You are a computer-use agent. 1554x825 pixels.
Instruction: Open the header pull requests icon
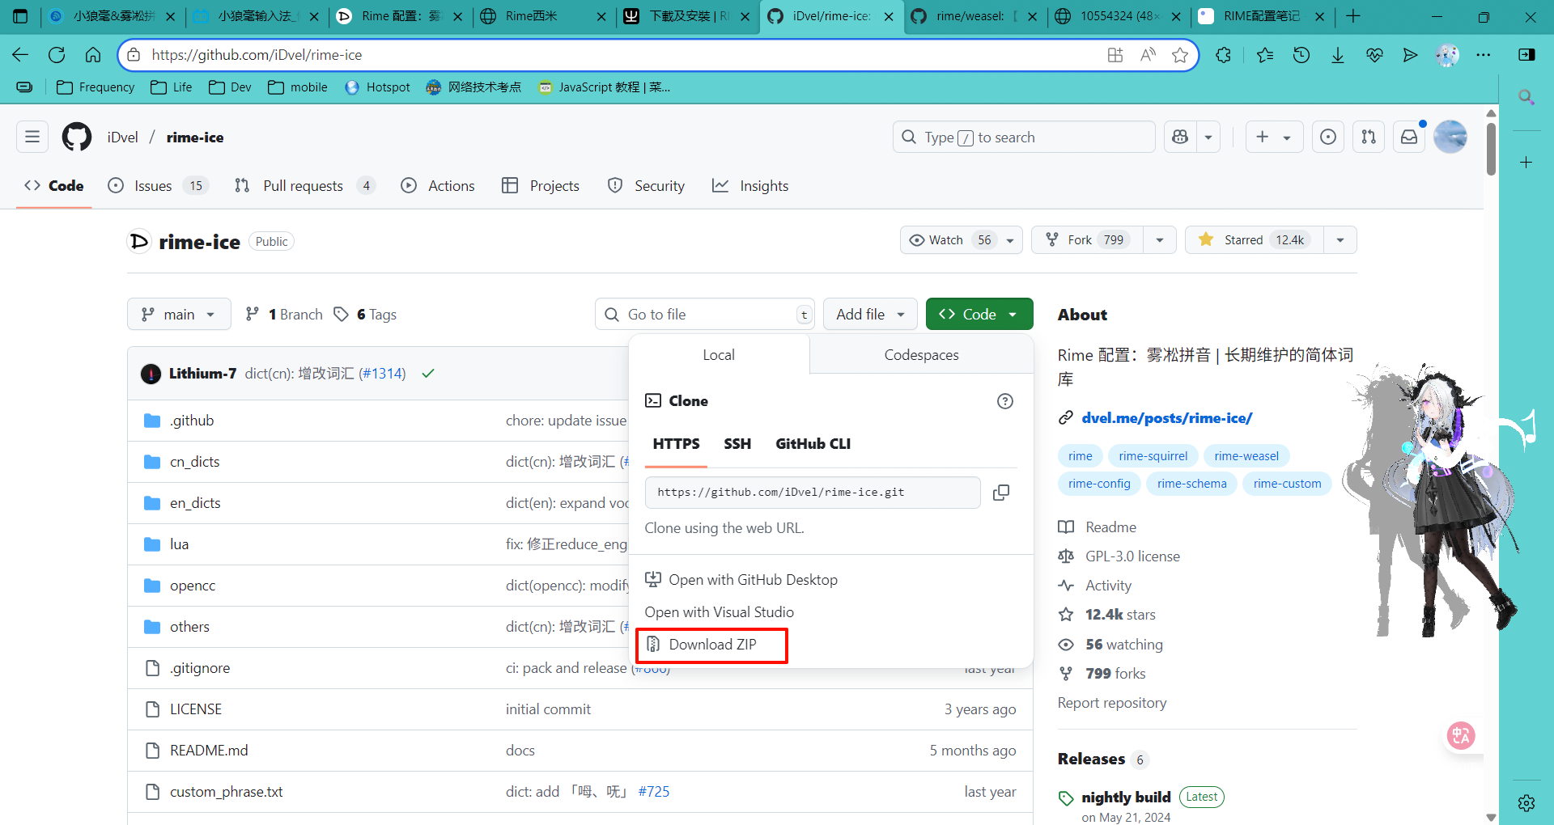pos(1369,137)
